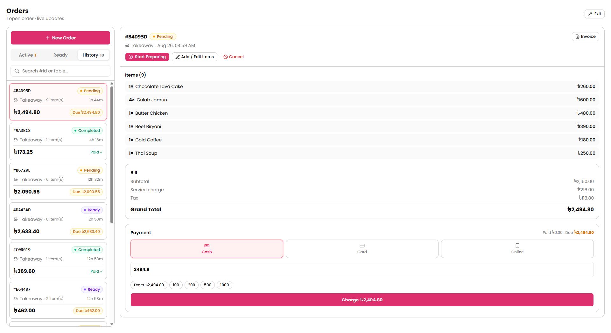
Task: Start Preparing order #B4D95D
Action: tap(147, 57)
